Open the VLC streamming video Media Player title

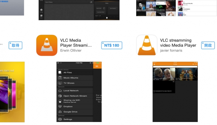[178, 43]
